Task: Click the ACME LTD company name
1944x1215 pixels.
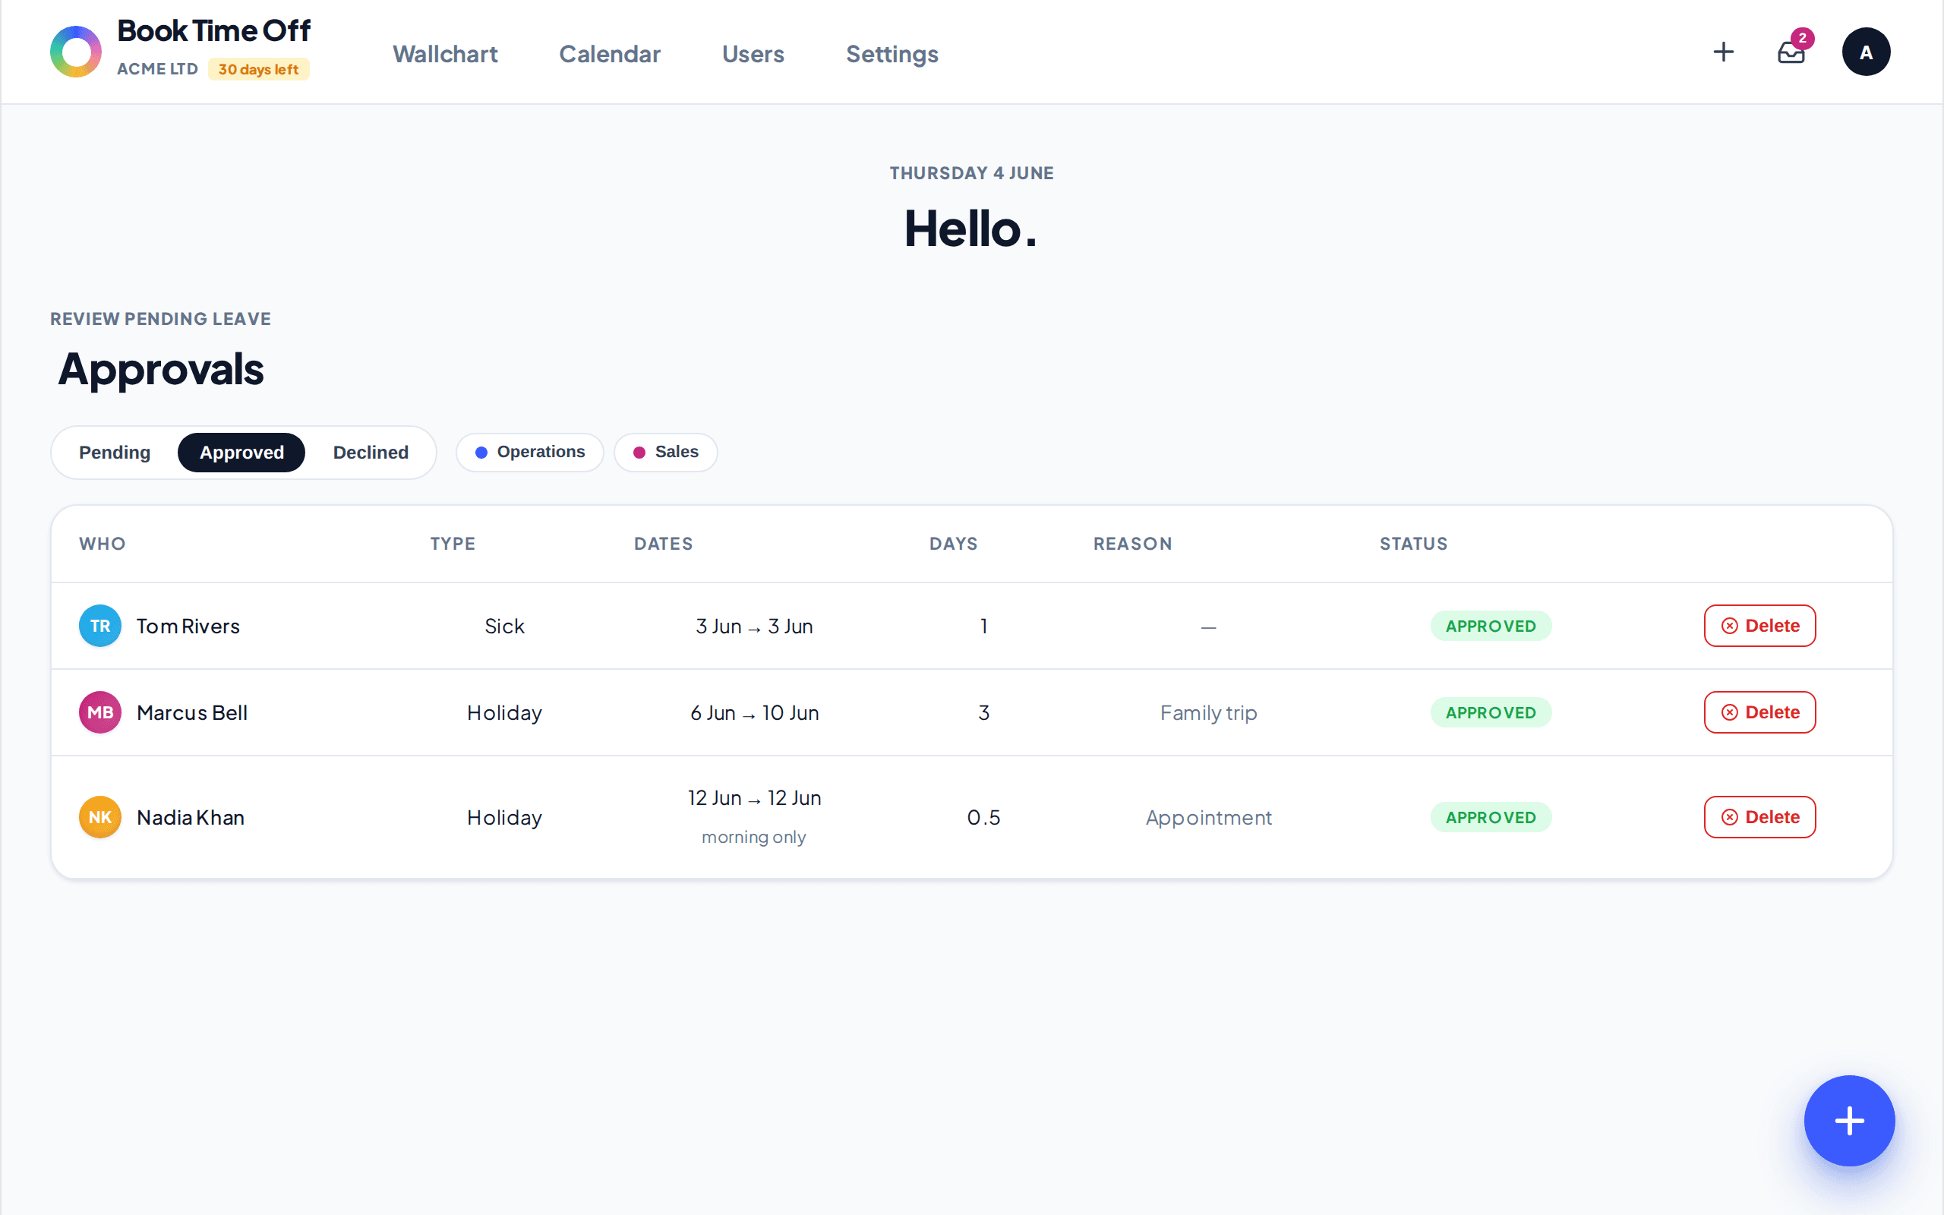Action: tap(157, 69)
